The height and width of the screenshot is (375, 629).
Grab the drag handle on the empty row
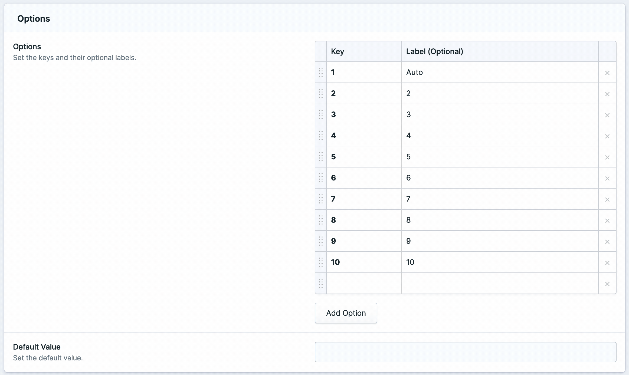321,283
